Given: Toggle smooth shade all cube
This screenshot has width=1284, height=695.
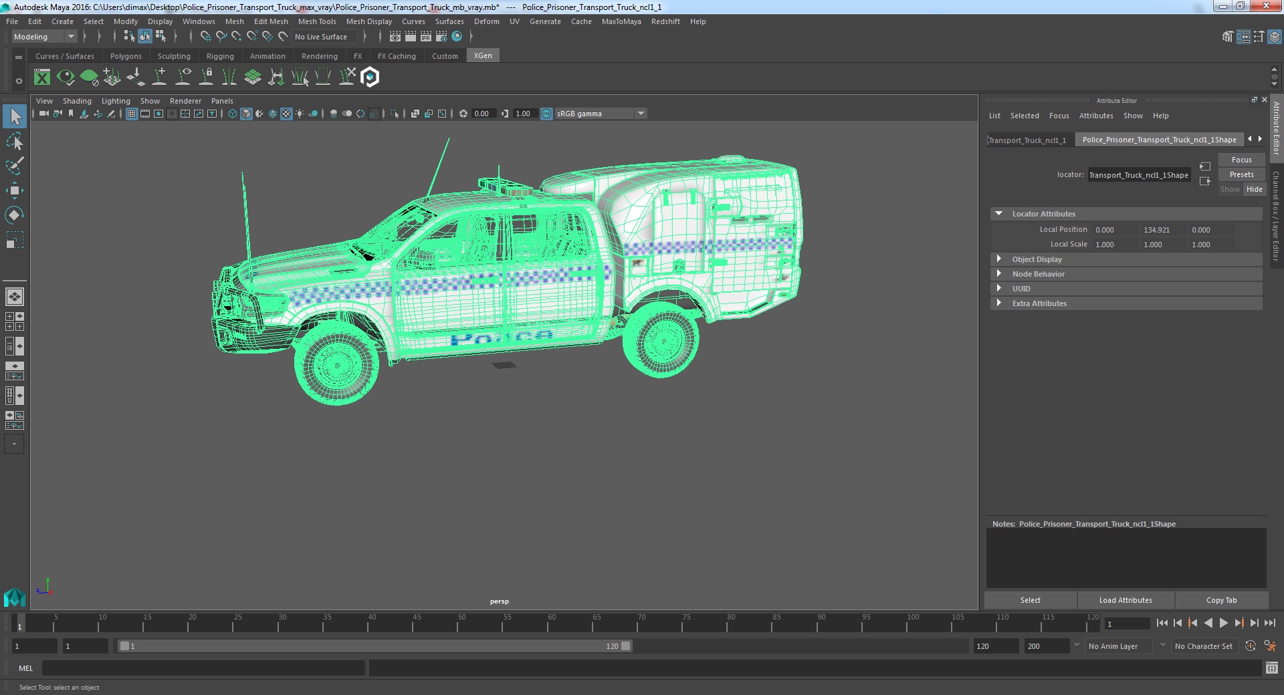Looking at the screenshot, I should (246, 114).
